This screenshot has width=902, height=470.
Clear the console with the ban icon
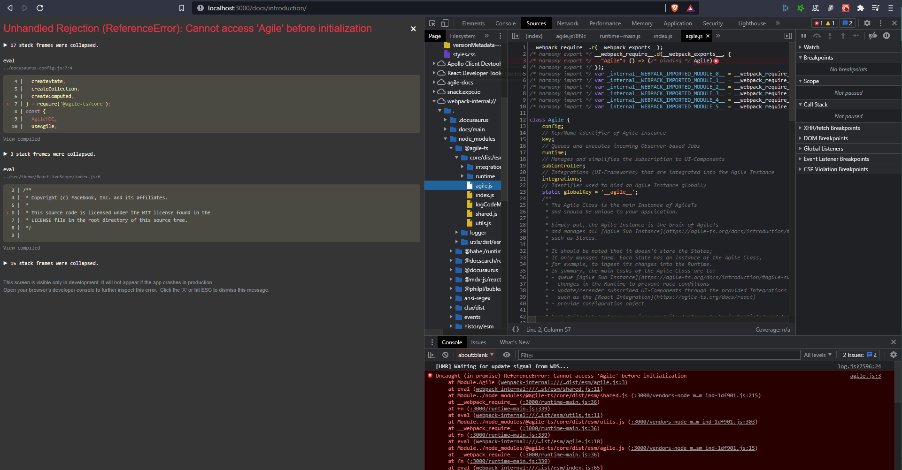(445, 355)
